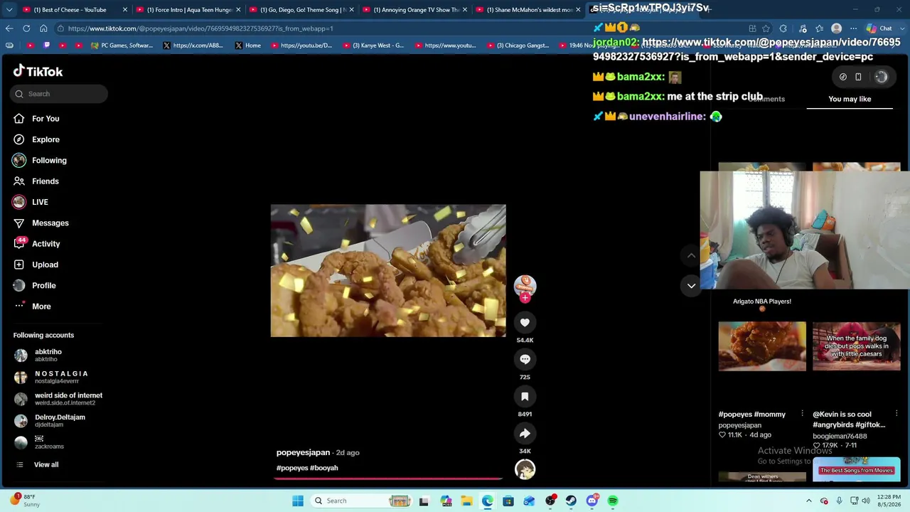Open the boogieman76488 creator link

coord(840,436)
